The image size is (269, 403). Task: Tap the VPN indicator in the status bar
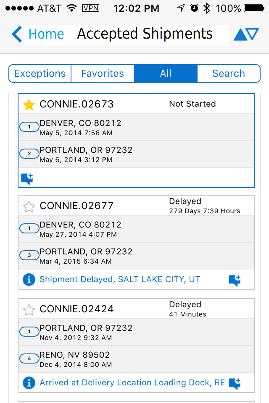(91, 8)
